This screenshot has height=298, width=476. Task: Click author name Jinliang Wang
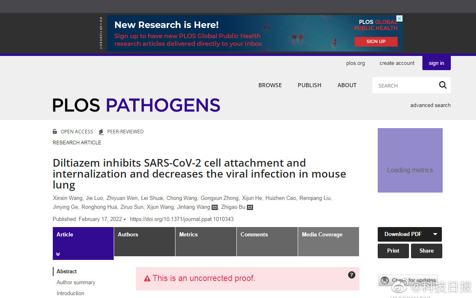coord(194,207)
